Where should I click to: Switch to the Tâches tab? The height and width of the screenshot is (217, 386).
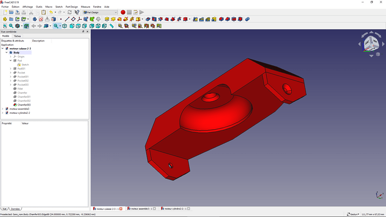point(17,36)
